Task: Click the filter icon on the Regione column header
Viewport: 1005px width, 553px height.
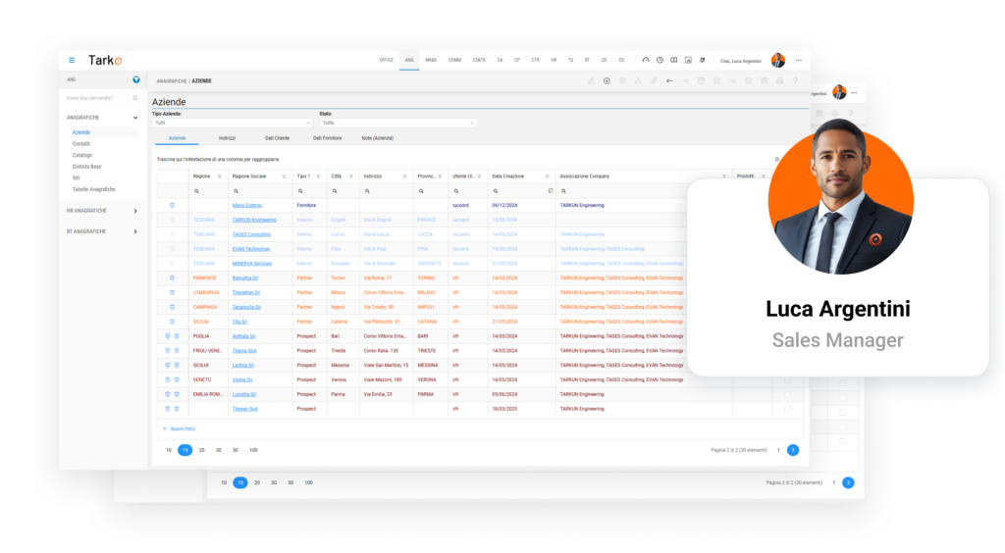Action: tap(219, 176)
